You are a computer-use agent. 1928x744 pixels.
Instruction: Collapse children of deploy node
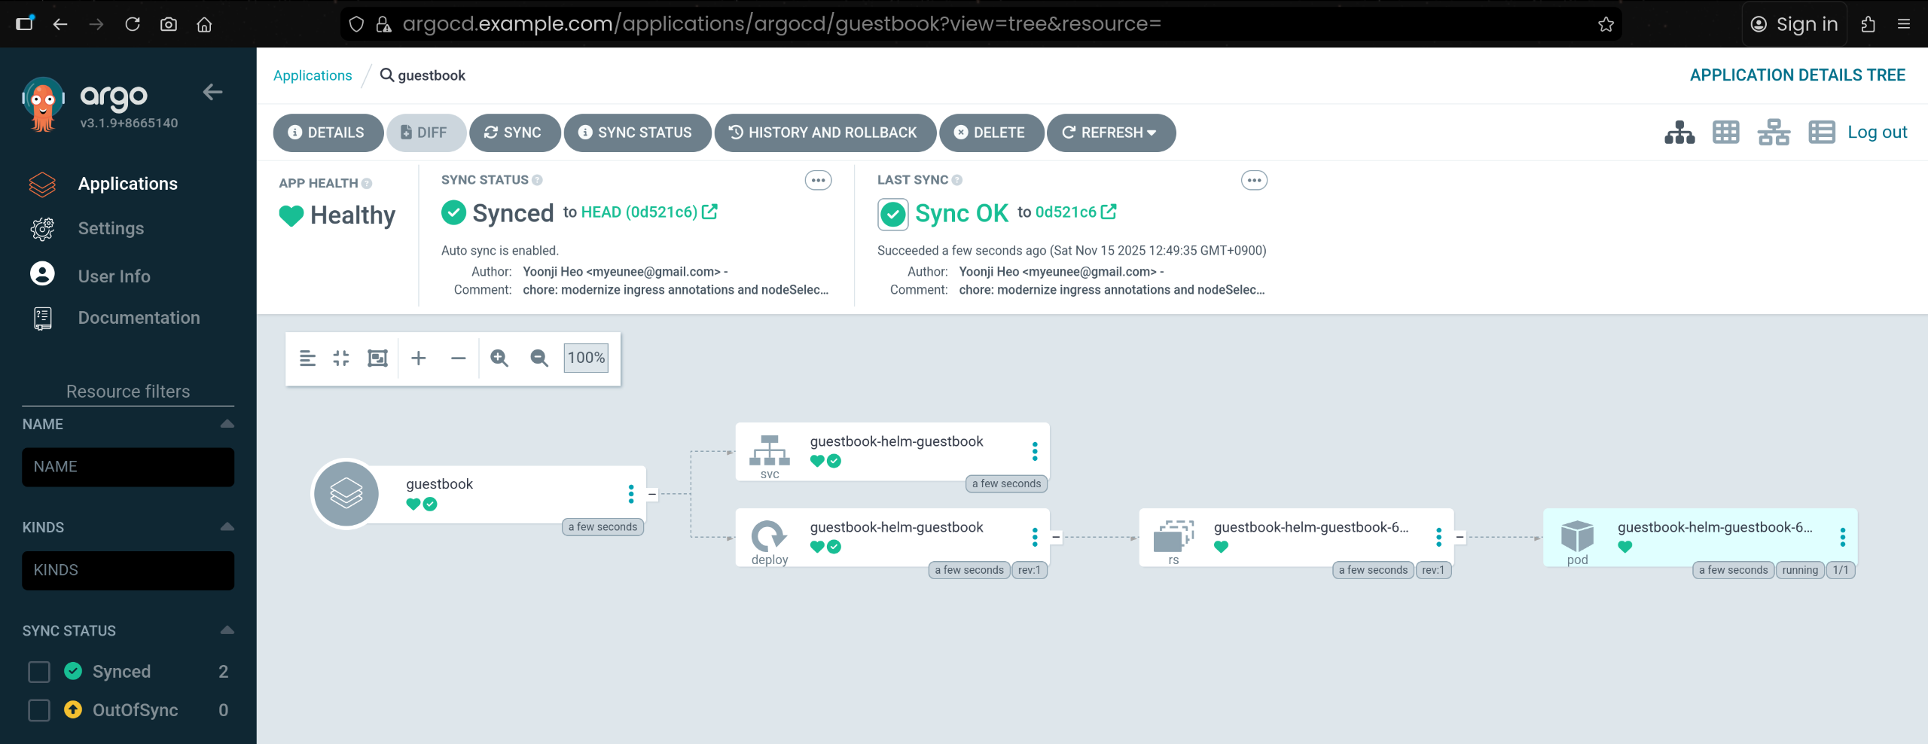1056,537
